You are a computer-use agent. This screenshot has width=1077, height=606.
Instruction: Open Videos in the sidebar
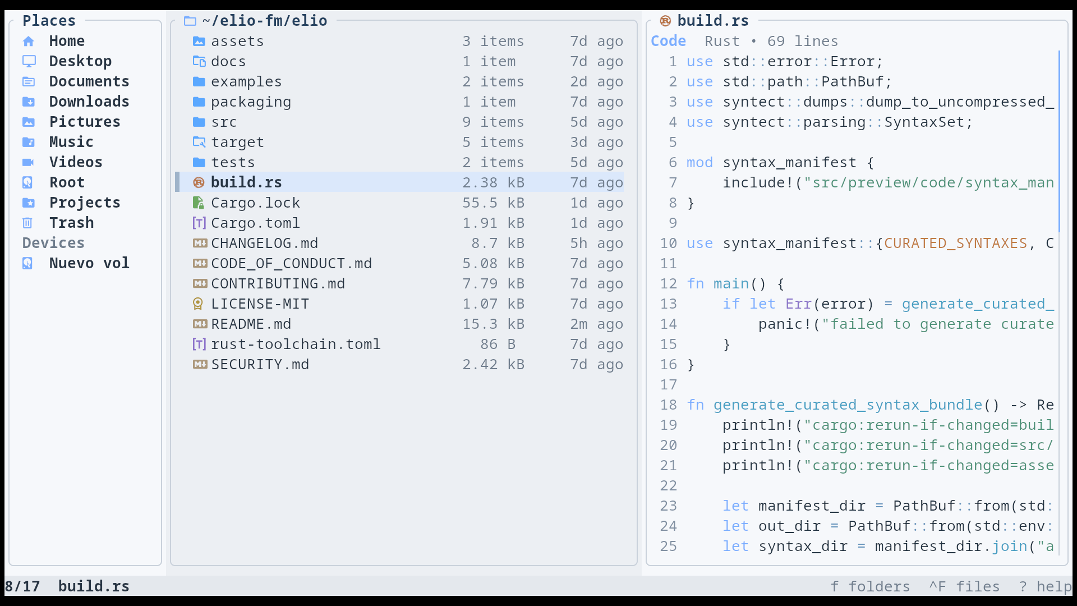(76, 163)
